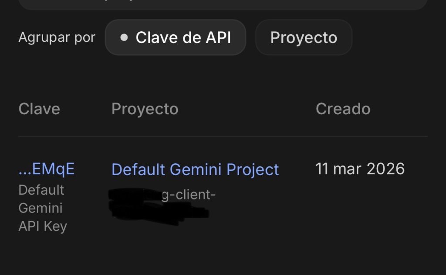Image resolution: width=446 pixels, height=275 pixels.
Task: Click the 11 mar 2026 creation date
Action: point(360,169)
